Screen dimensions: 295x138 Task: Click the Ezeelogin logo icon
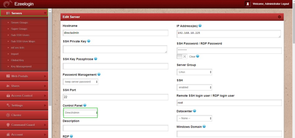(x=7, y=4)
